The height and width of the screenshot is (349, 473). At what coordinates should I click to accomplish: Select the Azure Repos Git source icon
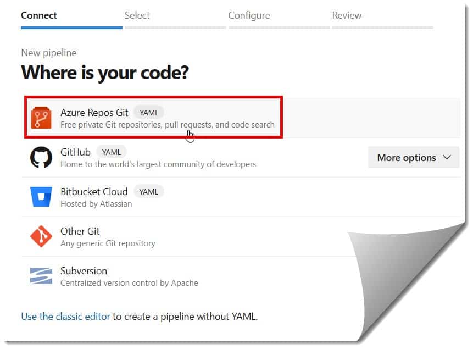point(41,117)
